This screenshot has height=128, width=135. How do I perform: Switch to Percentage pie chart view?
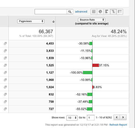pos(100,12)
